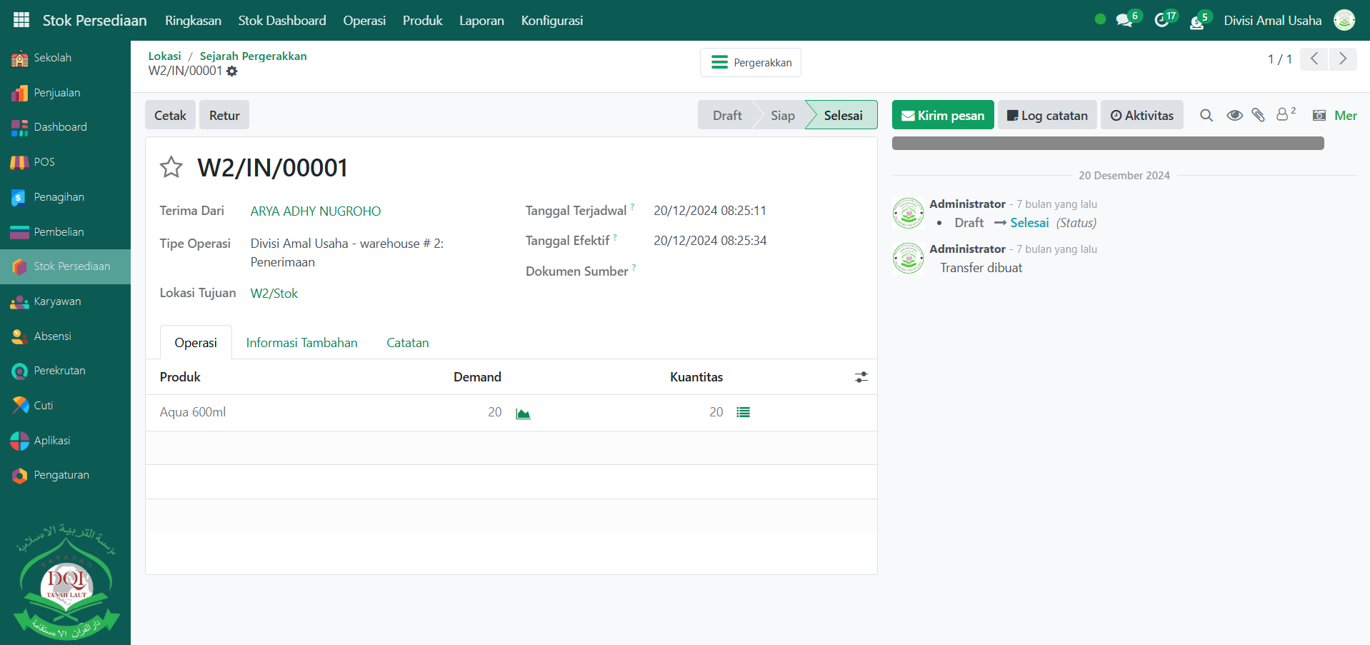Click the paperclip attachments icon
This screenshot has height=645, width=1370.
pos(1258,116)
